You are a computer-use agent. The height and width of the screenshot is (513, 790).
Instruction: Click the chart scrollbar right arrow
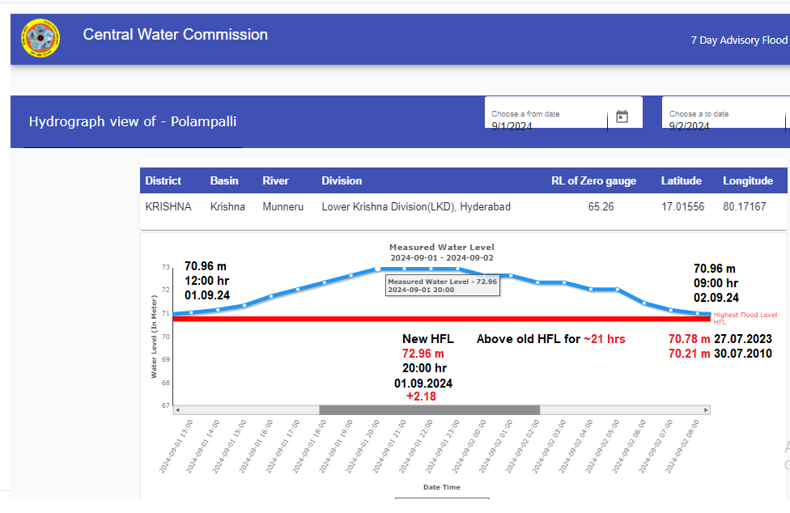[706, 410]
